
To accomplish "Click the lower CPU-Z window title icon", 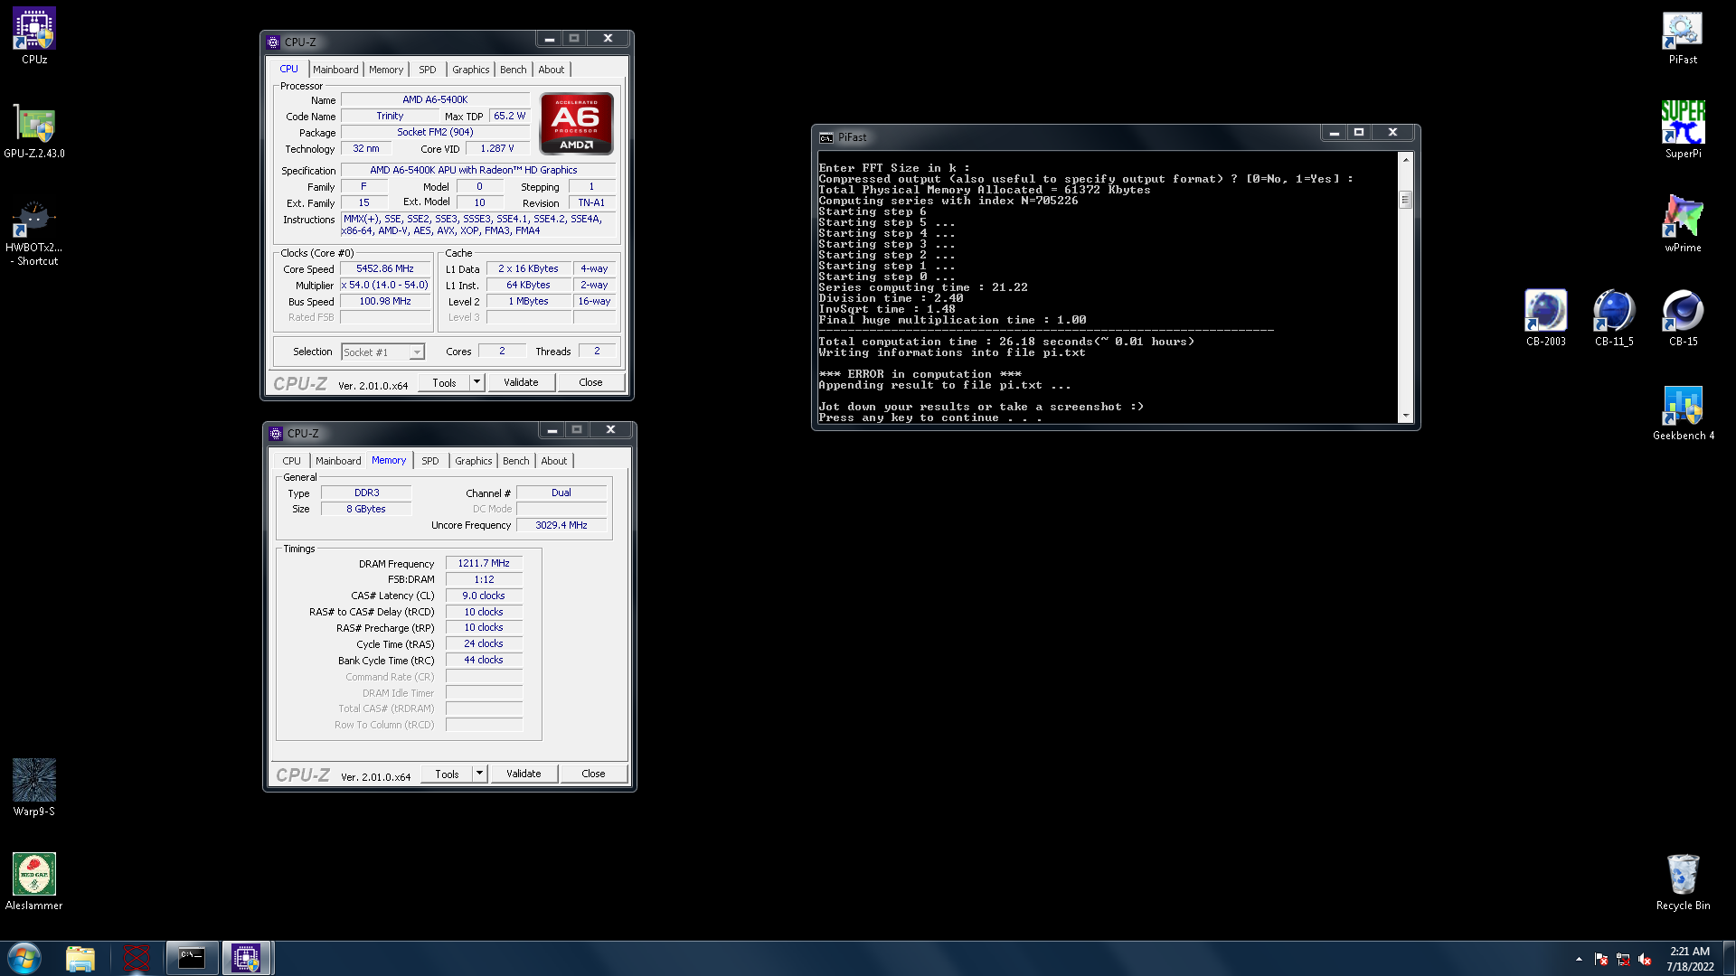I will pyautogui.click(x=276, y=434).
